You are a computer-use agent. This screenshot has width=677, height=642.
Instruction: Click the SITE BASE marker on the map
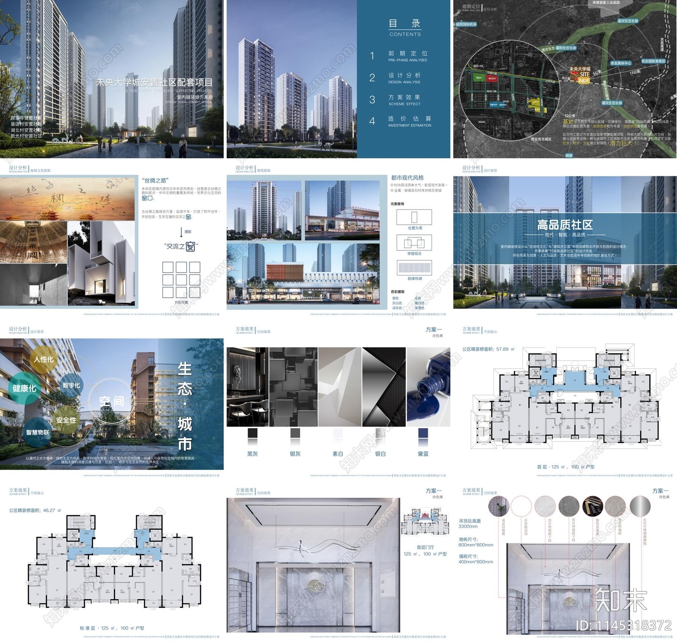pos(584,77)
